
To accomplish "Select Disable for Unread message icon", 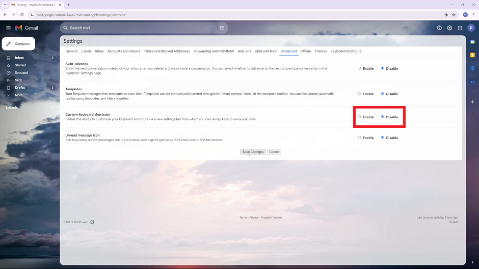I will [383, 138].
